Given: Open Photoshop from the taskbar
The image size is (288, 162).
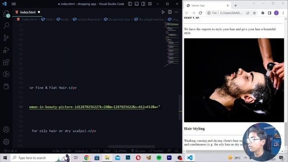Looking at the screenshot, I should [128, 158].
